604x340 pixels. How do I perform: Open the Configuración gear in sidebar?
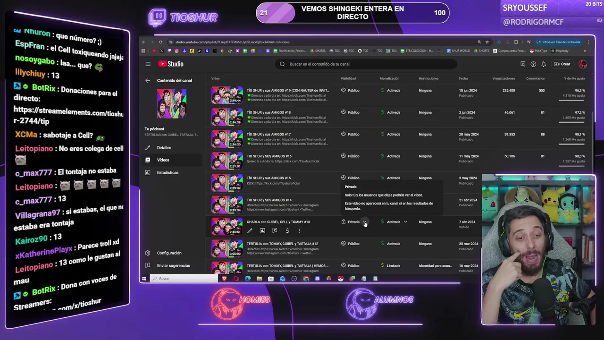coord(148,253)
